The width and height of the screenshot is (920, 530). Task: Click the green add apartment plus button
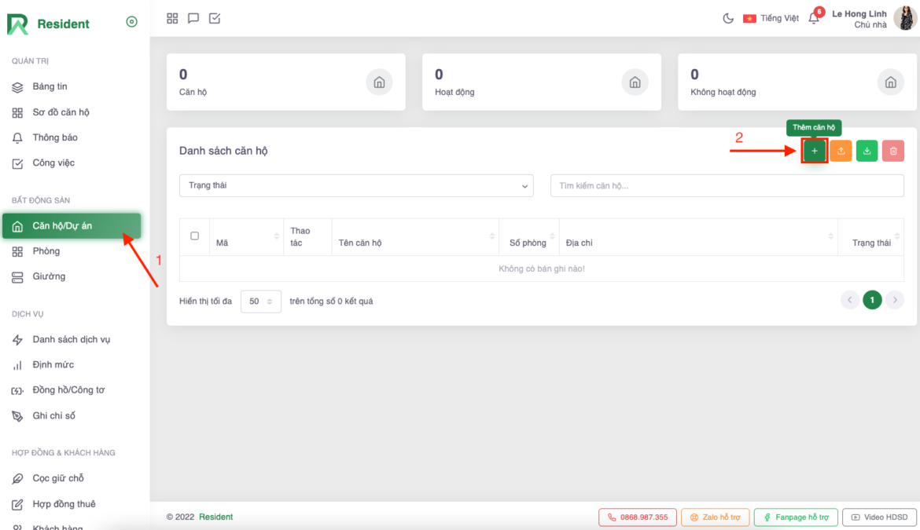(814, 151)
